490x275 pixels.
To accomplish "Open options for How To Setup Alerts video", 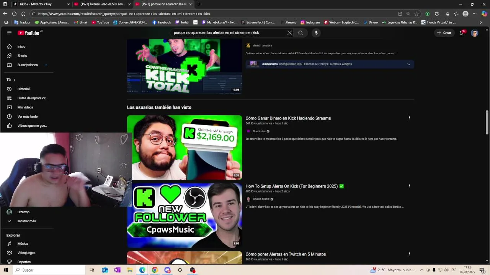I will [409, 186].
